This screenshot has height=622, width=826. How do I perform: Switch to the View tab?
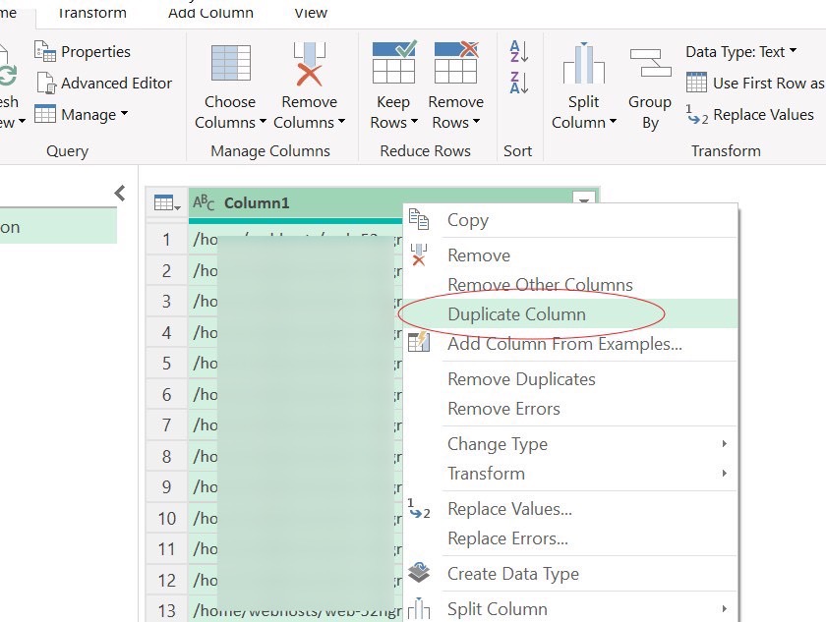coord(311,13)
